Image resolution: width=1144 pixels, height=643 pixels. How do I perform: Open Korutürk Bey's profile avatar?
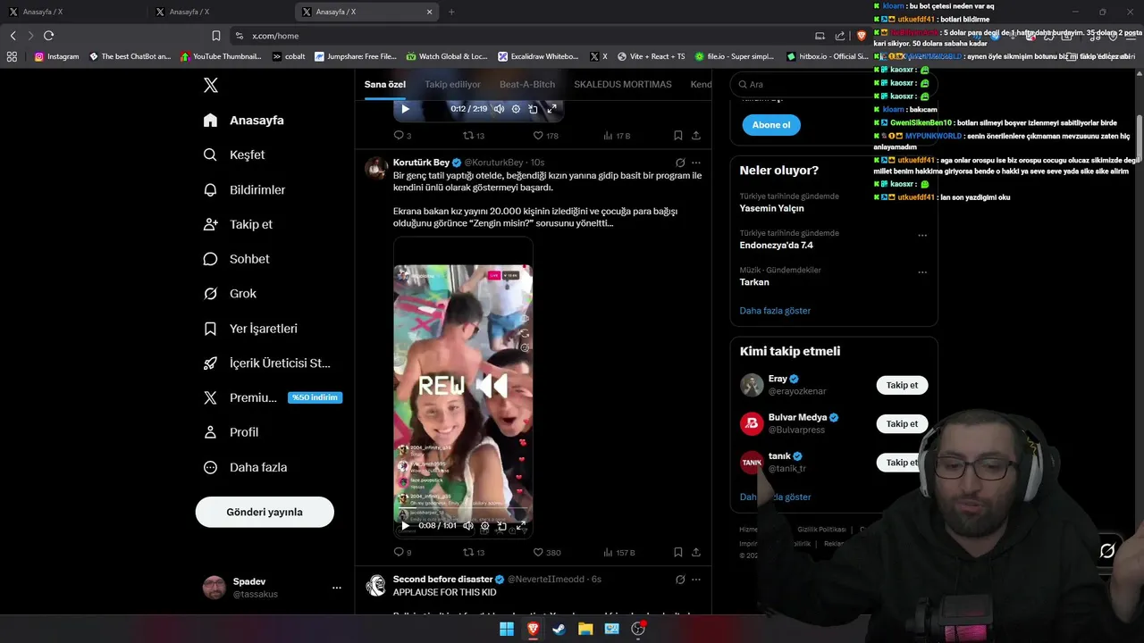point(377,167)
